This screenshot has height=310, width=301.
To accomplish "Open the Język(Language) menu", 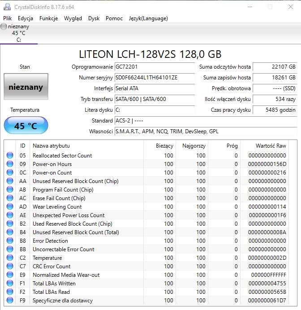I will pyautogui.click(x=148, y=18).
